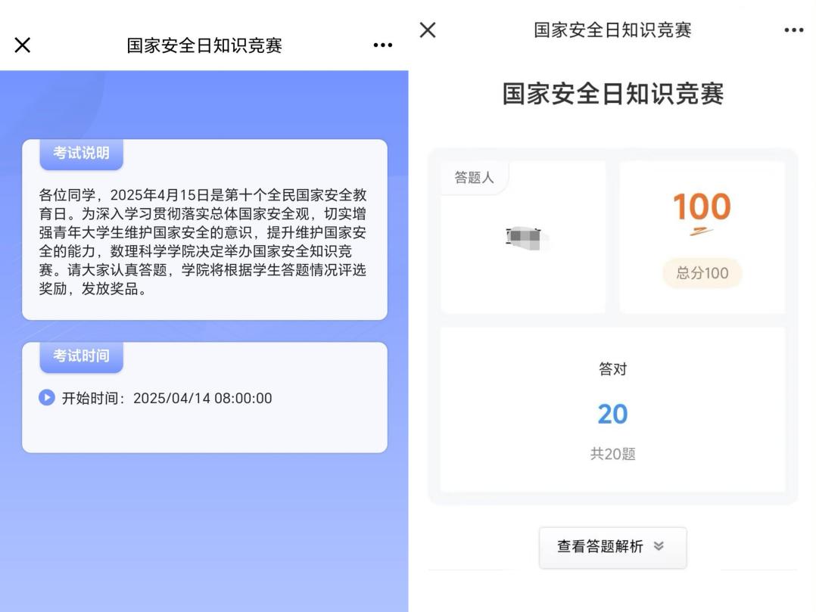Click the orange 100 score number

[x=702, y=207]
